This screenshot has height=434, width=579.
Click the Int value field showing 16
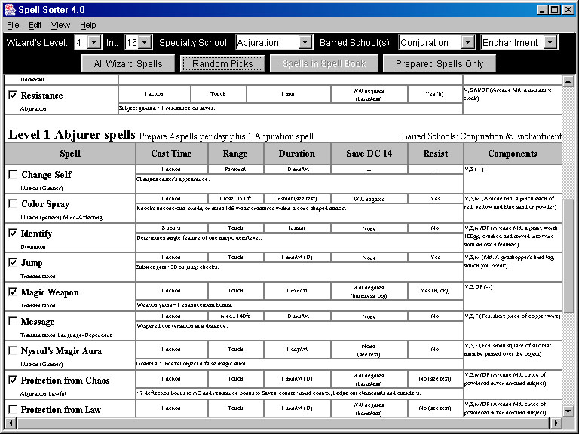coord(132,42)
